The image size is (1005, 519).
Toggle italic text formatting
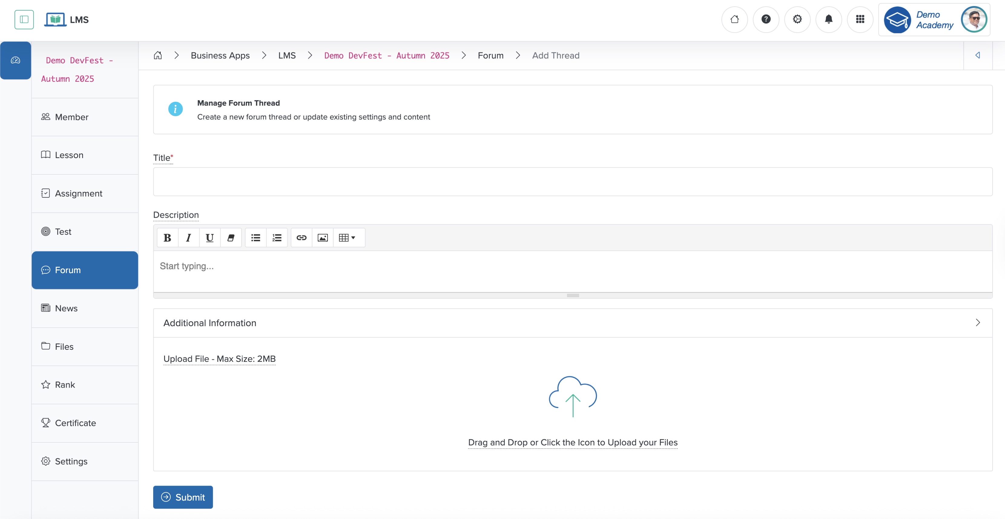[x=188, y=237]
